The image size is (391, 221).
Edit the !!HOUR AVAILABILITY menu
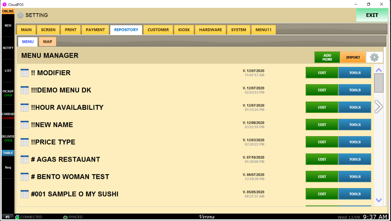322,107
